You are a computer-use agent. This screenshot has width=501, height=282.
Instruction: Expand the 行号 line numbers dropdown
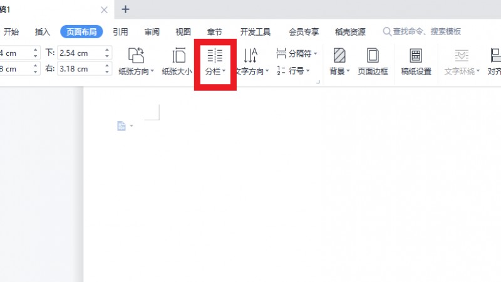(x=293, y=70)
